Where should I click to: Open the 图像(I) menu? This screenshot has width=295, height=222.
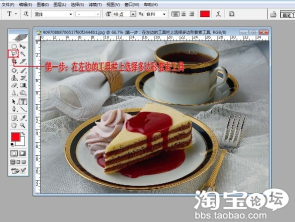tap(42, 4)
